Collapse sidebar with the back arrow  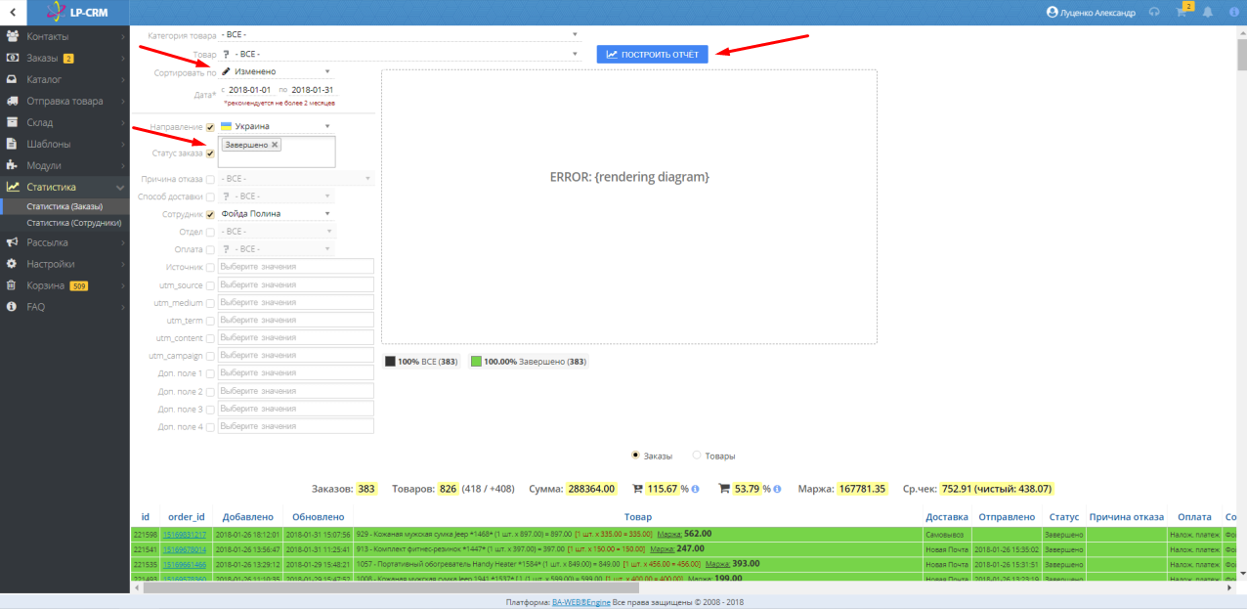pyautogui.click(x=12, y=12)
